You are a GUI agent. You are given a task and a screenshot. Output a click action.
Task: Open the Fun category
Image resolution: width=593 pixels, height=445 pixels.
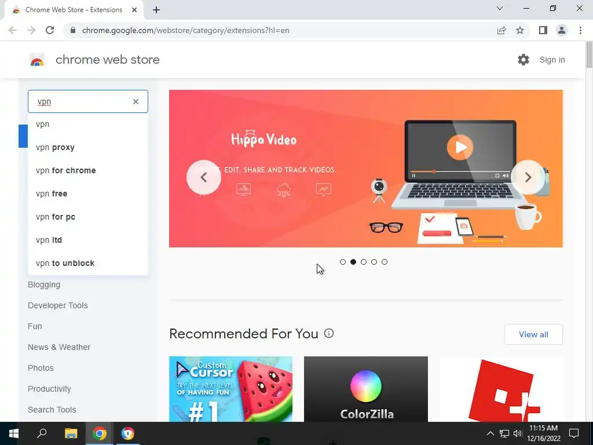pos(35,326)
